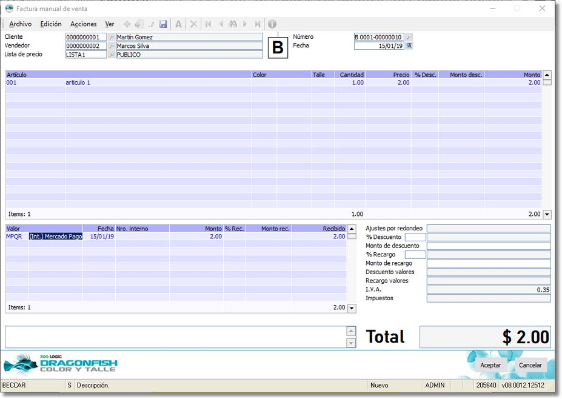The image size is (562, 399).
Task: Go to the last record arrow icon
Action: pos(257,24)
